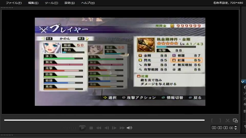Decrease timecode with the down arrow
Screen dimensions: 246x138
236,129
